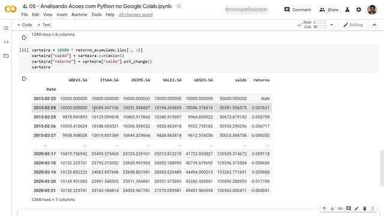Click the WEGE3.SA column header
This screenshot has width=384, height=216.
(x=203, y=80)
